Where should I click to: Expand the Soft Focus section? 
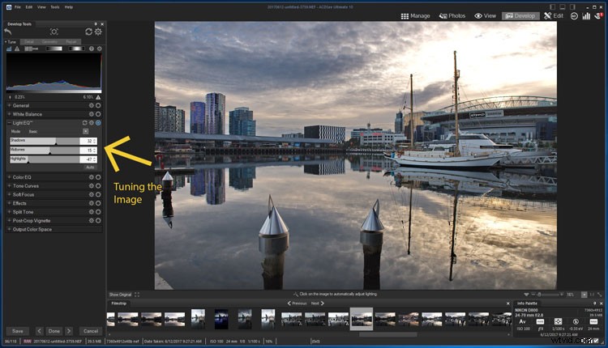9,195
